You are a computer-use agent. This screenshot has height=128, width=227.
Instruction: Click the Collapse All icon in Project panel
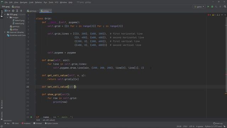[21, 11]
